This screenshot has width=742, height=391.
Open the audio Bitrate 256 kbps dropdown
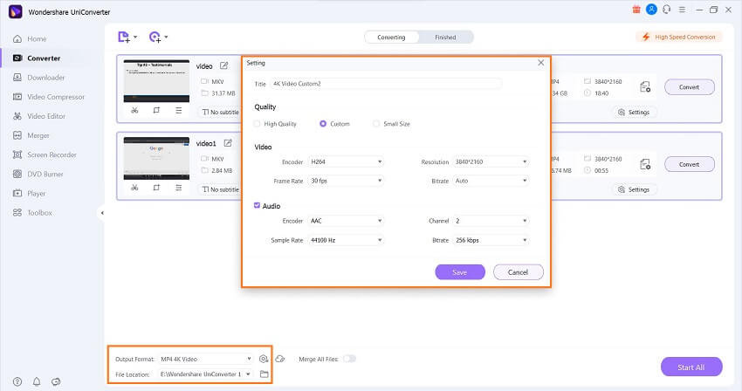coord(491,241)
